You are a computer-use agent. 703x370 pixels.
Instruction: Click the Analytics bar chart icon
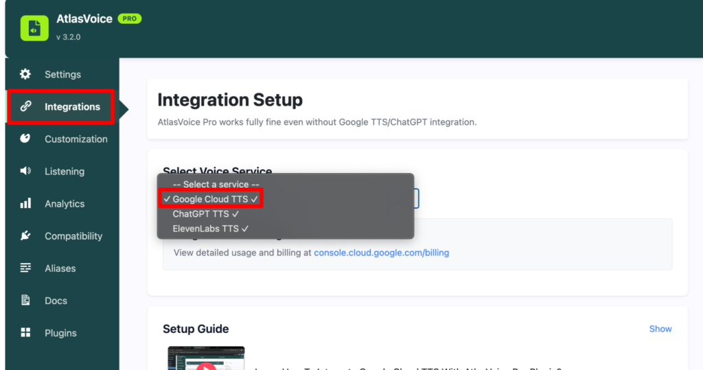click(x=25, y=203)
